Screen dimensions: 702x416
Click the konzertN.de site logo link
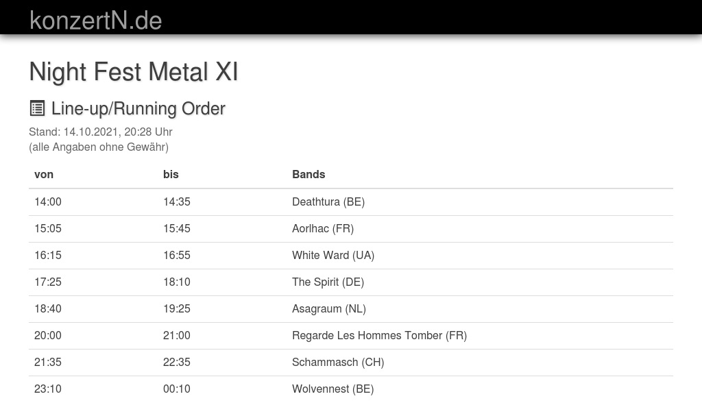click(95, 20)
